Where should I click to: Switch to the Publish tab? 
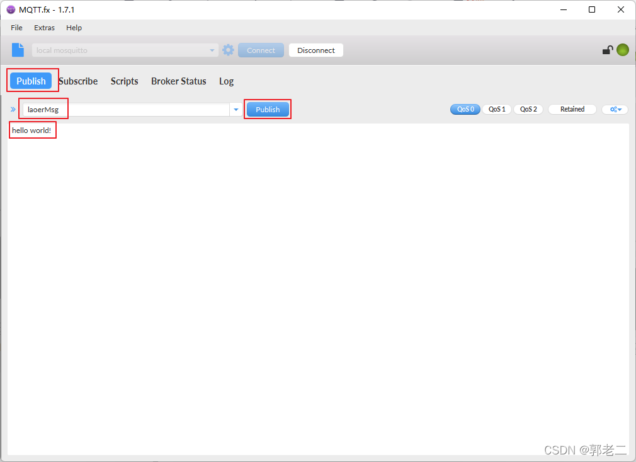[x=31, y=81]
